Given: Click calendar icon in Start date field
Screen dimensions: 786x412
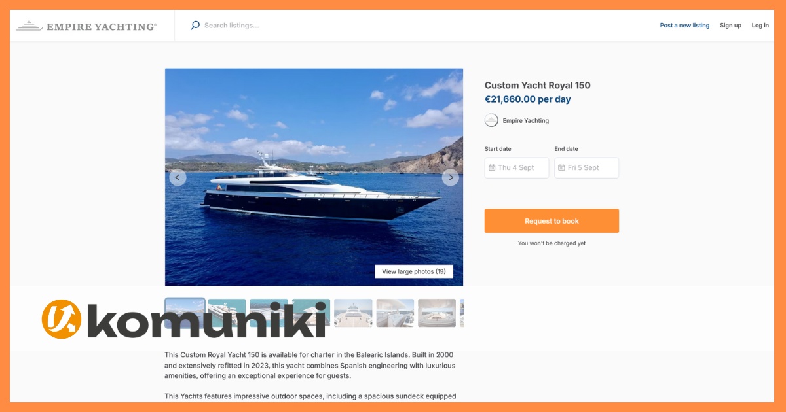Looking at the screenshot, I should click(x=492, y=168).
